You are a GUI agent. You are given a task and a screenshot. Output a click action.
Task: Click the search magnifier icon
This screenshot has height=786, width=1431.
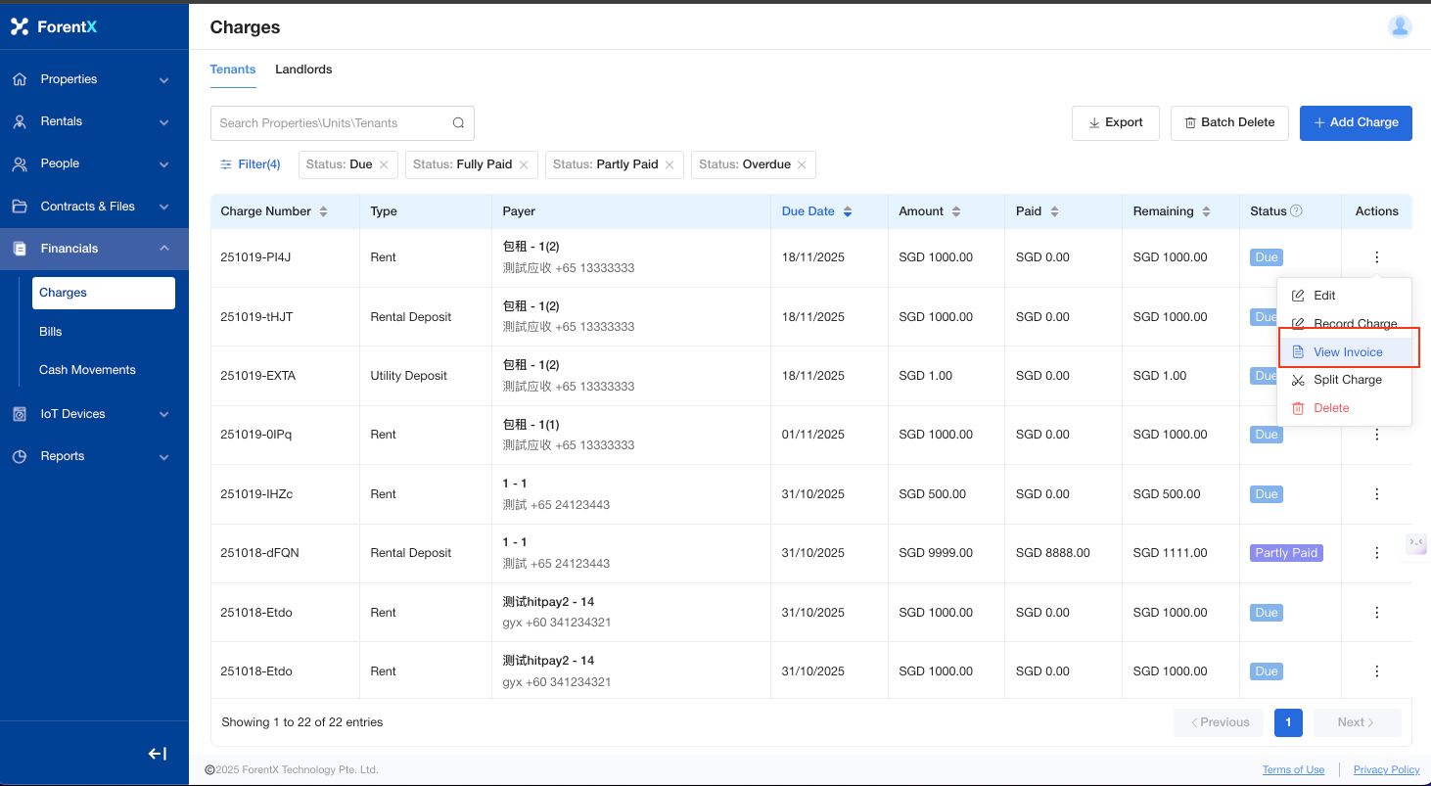tap(458, 123)
